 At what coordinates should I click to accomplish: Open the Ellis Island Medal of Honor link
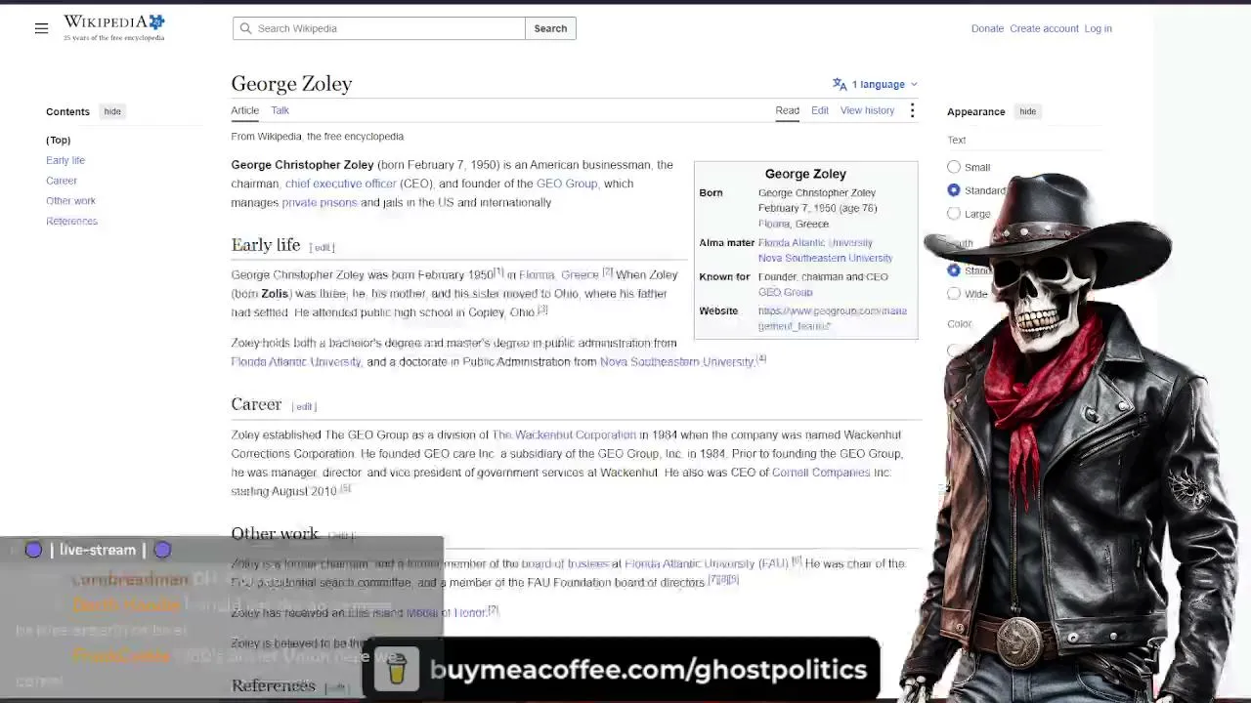pos(446,612)
